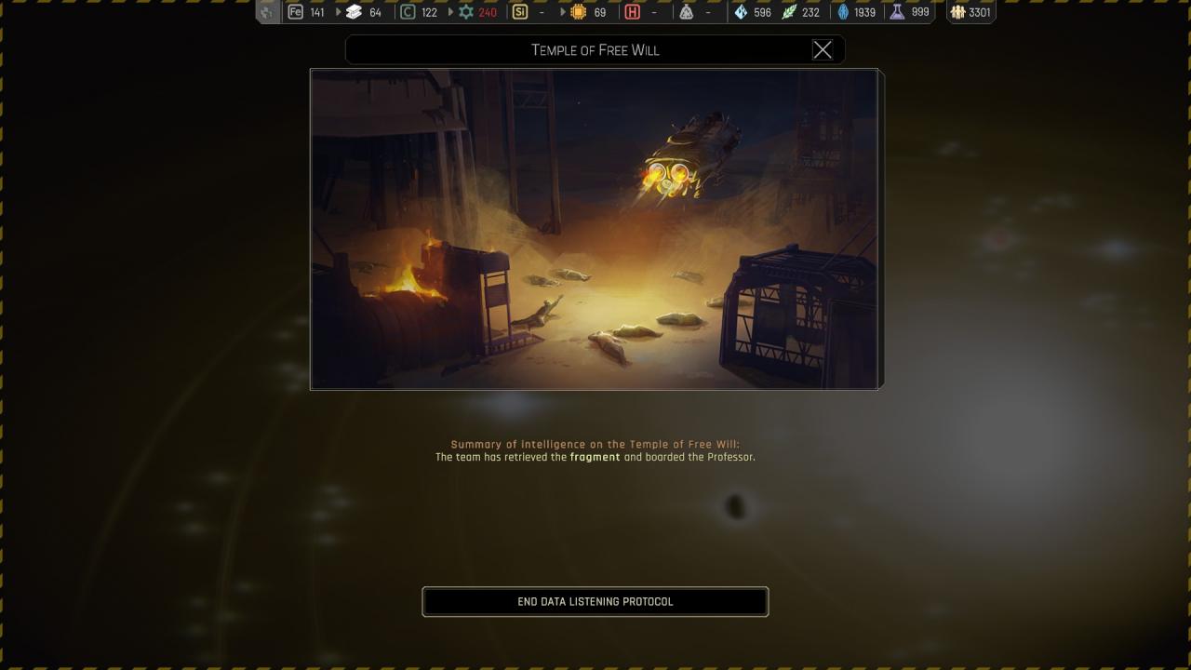1191x670 pixels.
Task: Click the purple flask research icon
Action: (897, 12)
